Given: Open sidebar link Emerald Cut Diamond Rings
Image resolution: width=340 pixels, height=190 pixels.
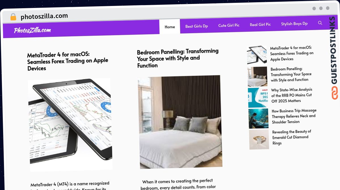Looking at the screenshot, I should point(292,137).
